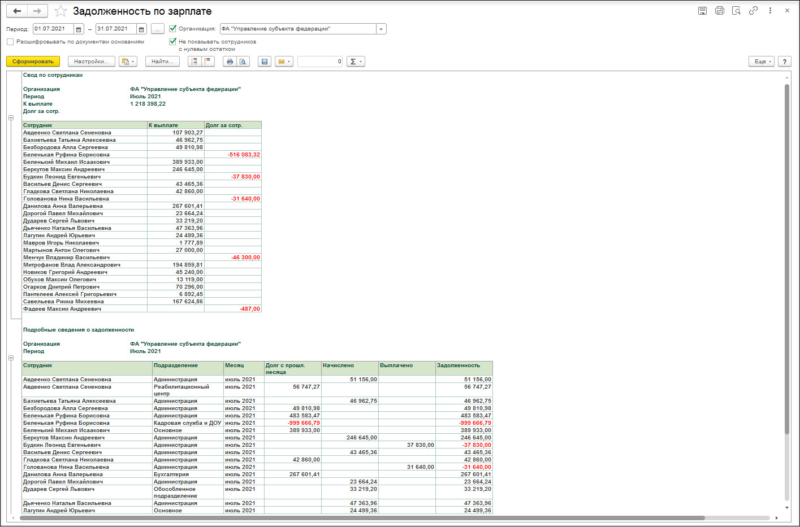Generate report with Сформировать button
800x527 pixels.
[33, 62]
